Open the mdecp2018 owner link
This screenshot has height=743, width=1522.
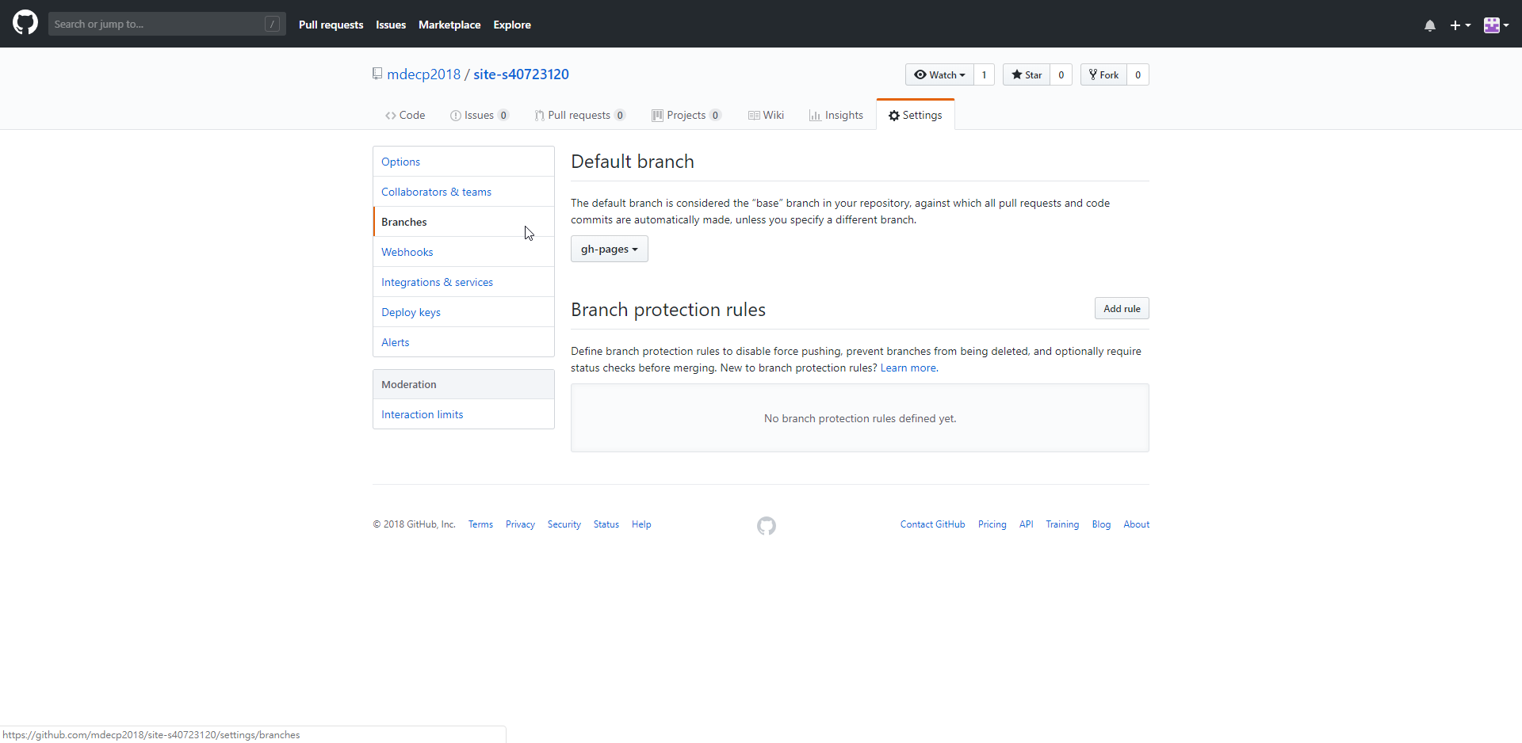point(423,74)
